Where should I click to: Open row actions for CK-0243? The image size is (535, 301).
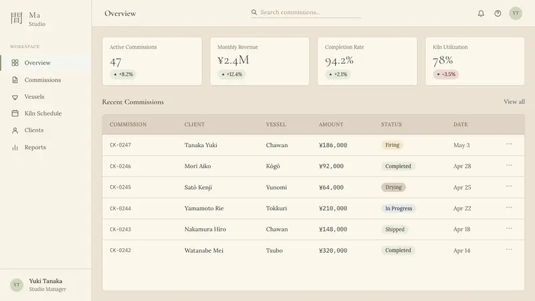(x=509, y=228)
